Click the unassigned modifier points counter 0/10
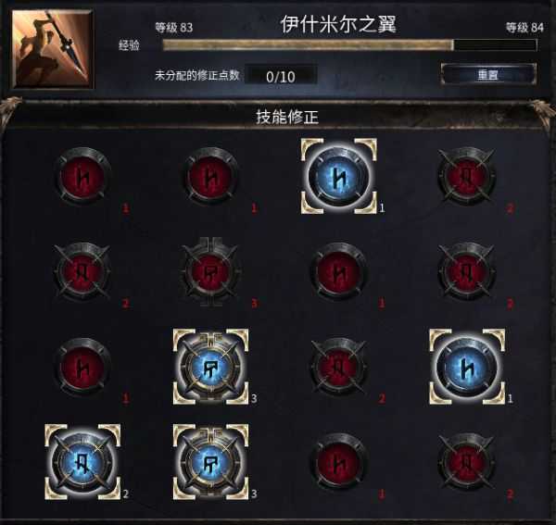556x525 pixels. tap(281, 76)
